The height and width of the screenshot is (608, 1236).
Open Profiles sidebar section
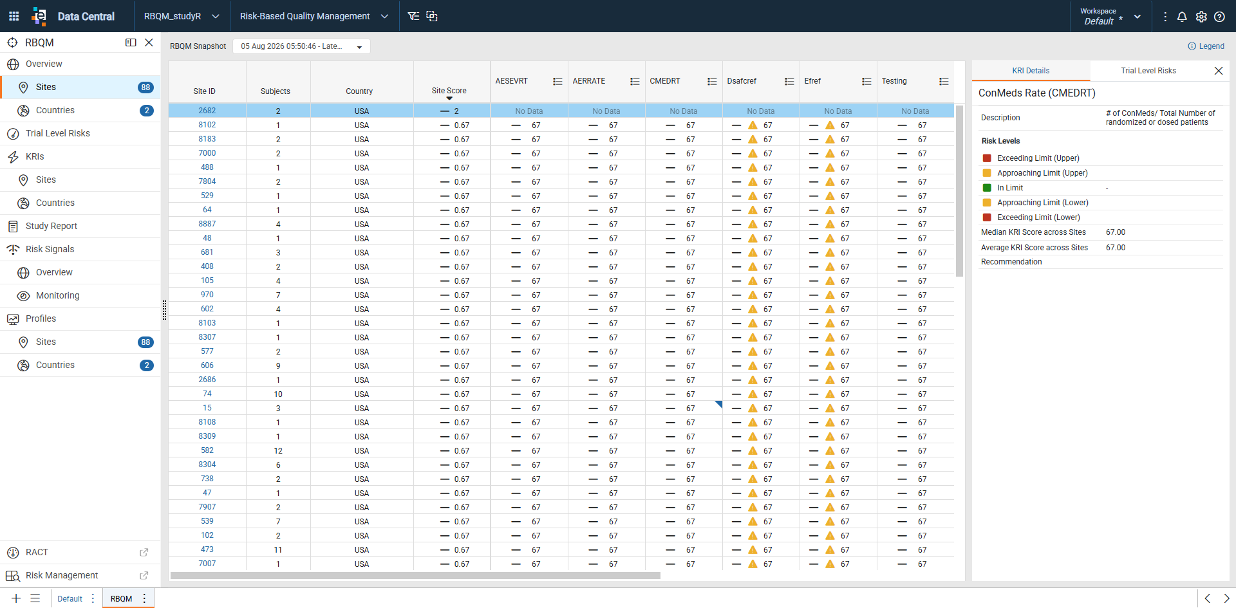point(80,319)
